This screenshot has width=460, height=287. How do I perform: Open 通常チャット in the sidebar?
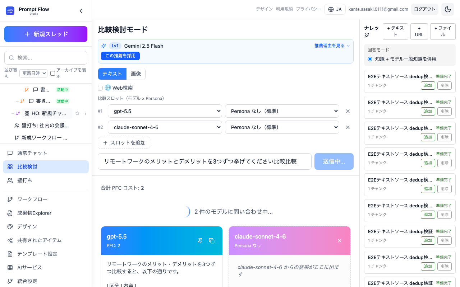click(46, 153)
